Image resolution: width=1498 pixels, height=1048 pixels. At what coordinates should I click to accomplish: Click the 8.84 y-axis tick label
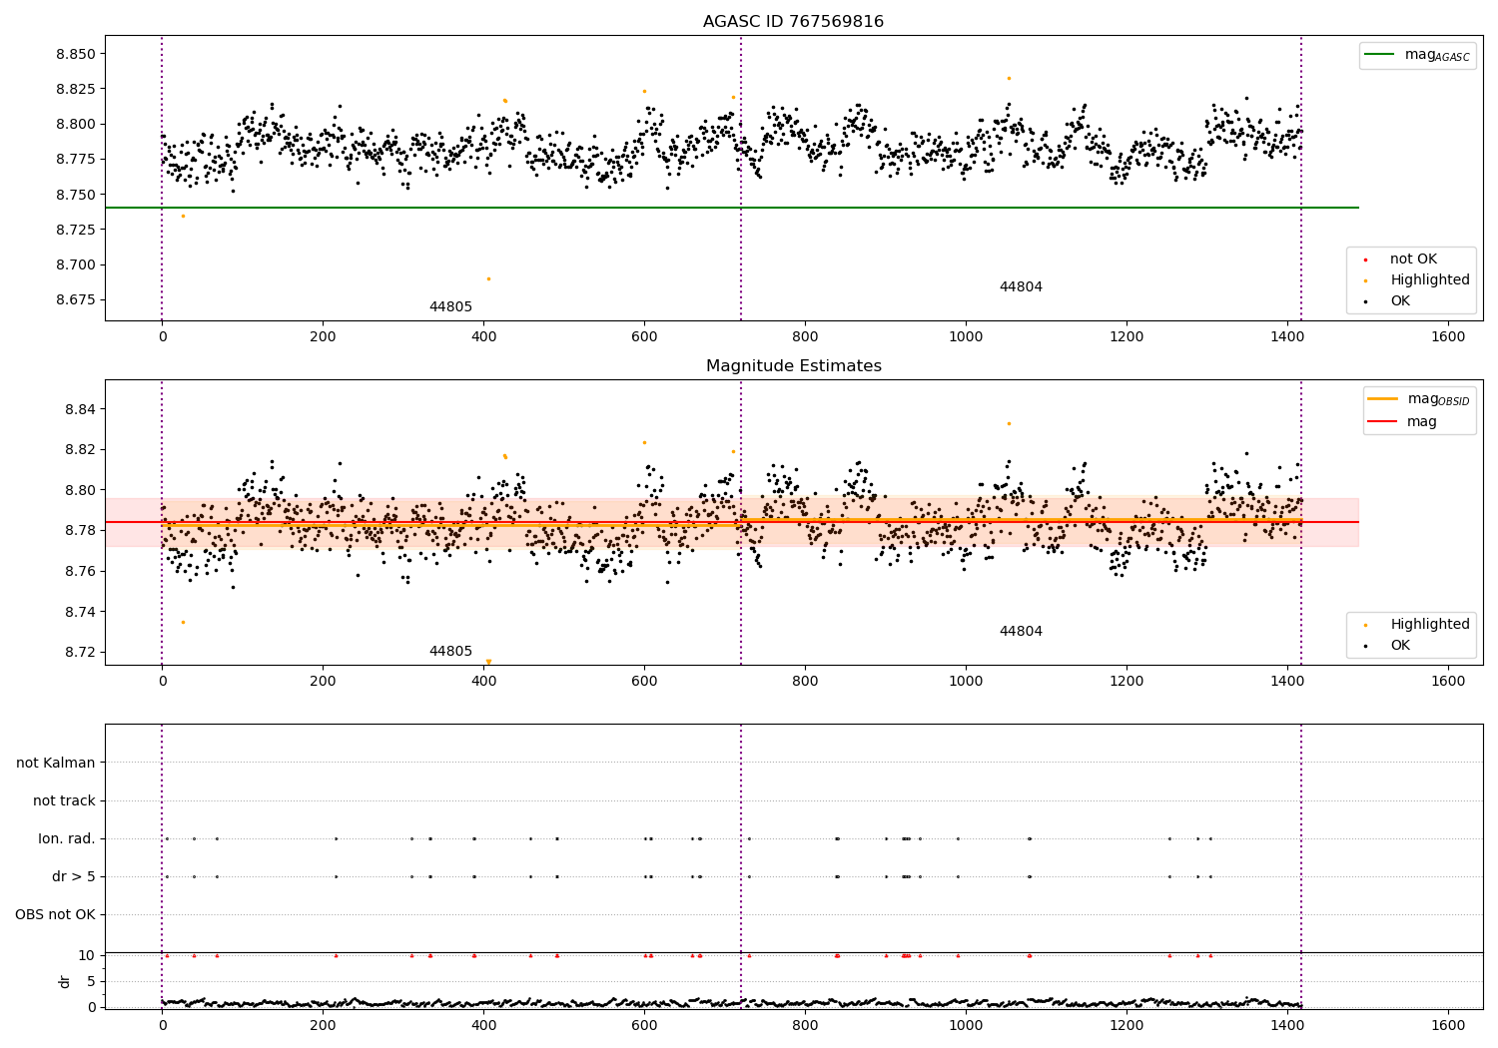[81, 409]
